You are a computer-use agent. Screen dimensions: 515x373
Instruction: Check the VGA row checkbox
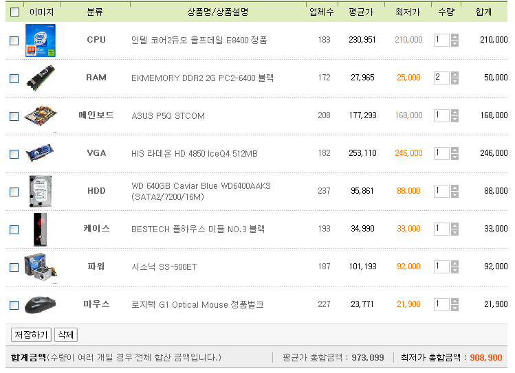point(14,154)
